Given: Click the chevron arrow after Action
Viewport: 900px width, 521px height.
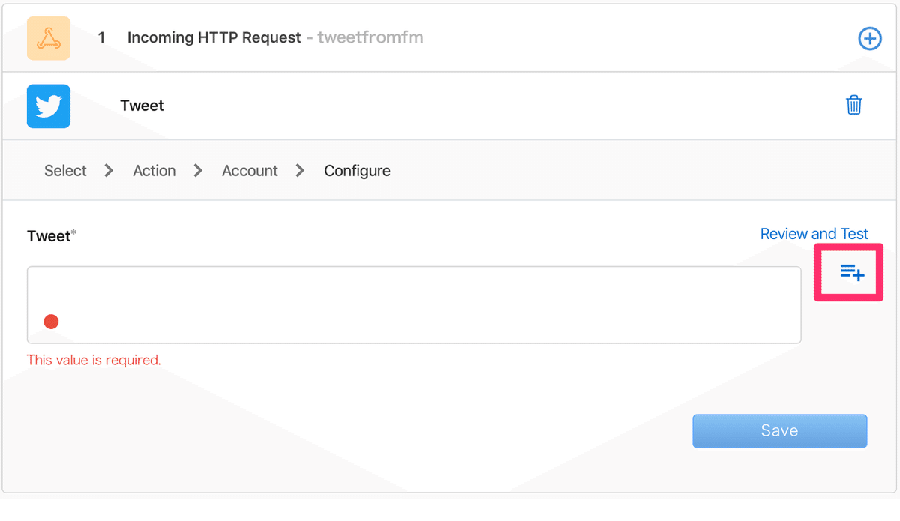Looking at the screenshot, I should (x=198, y=171).
